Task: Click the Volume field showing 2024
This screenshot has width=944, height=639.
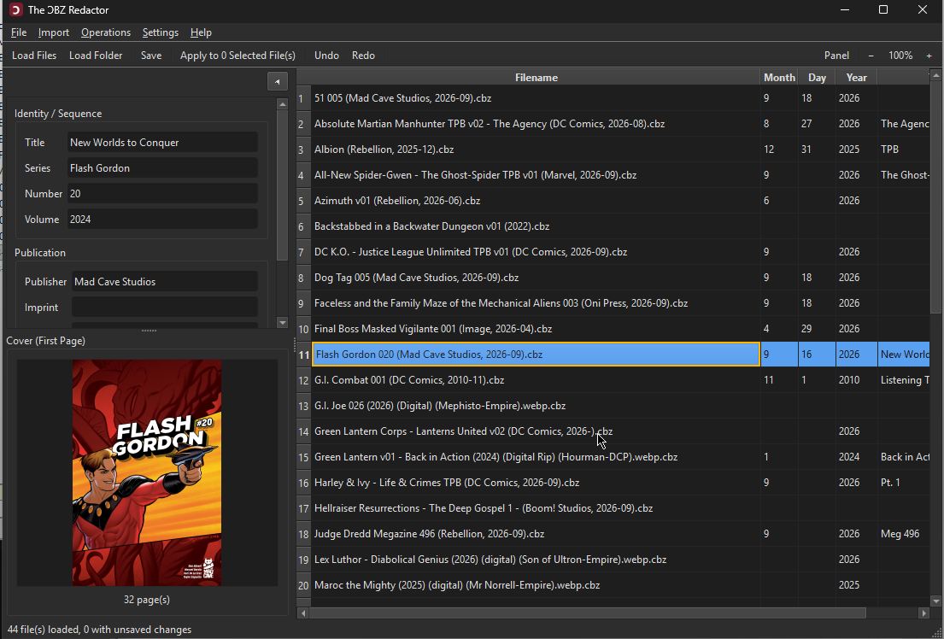Action: click(x=162, y=220)
